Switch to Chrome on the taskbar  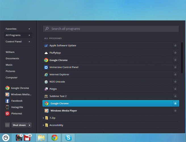coord(55,138)
